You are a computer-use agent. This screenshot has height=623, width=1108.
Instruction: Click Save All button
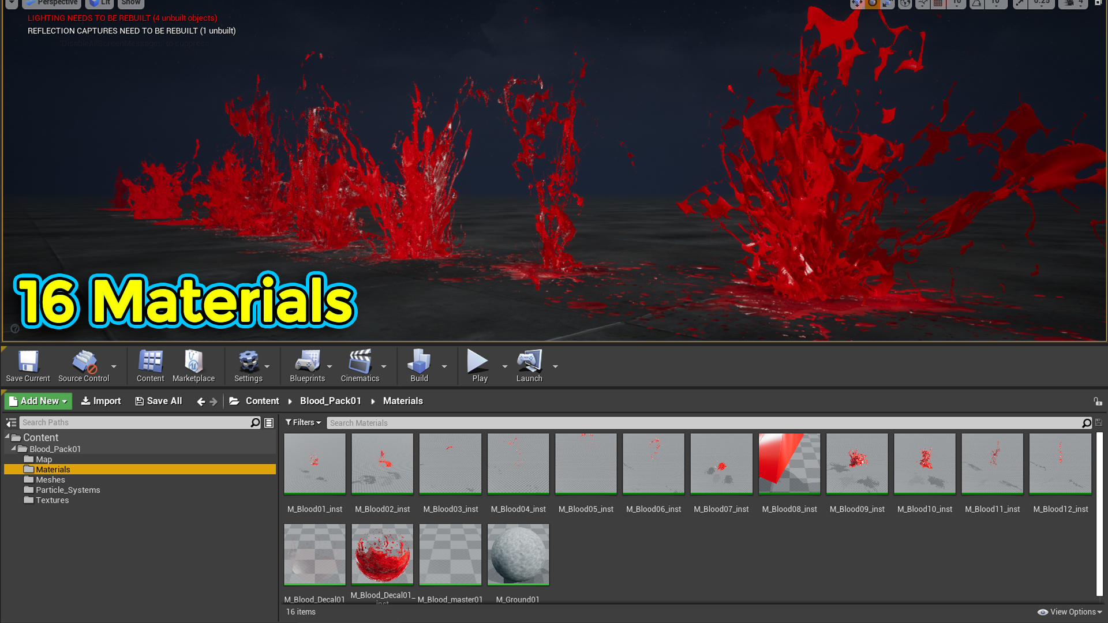pos(158,401)
